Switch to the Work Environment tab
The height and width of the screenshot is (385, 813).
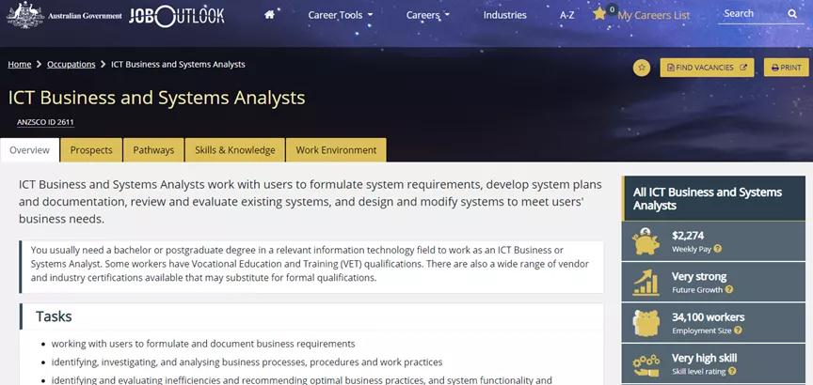[336, 150]
